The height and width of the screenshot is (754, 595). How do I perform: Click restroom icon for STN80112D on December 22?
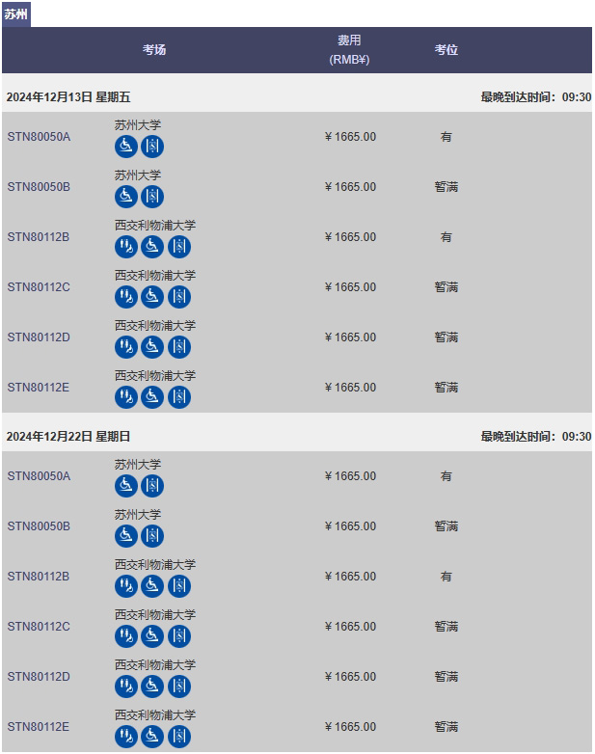coord(126,687)
